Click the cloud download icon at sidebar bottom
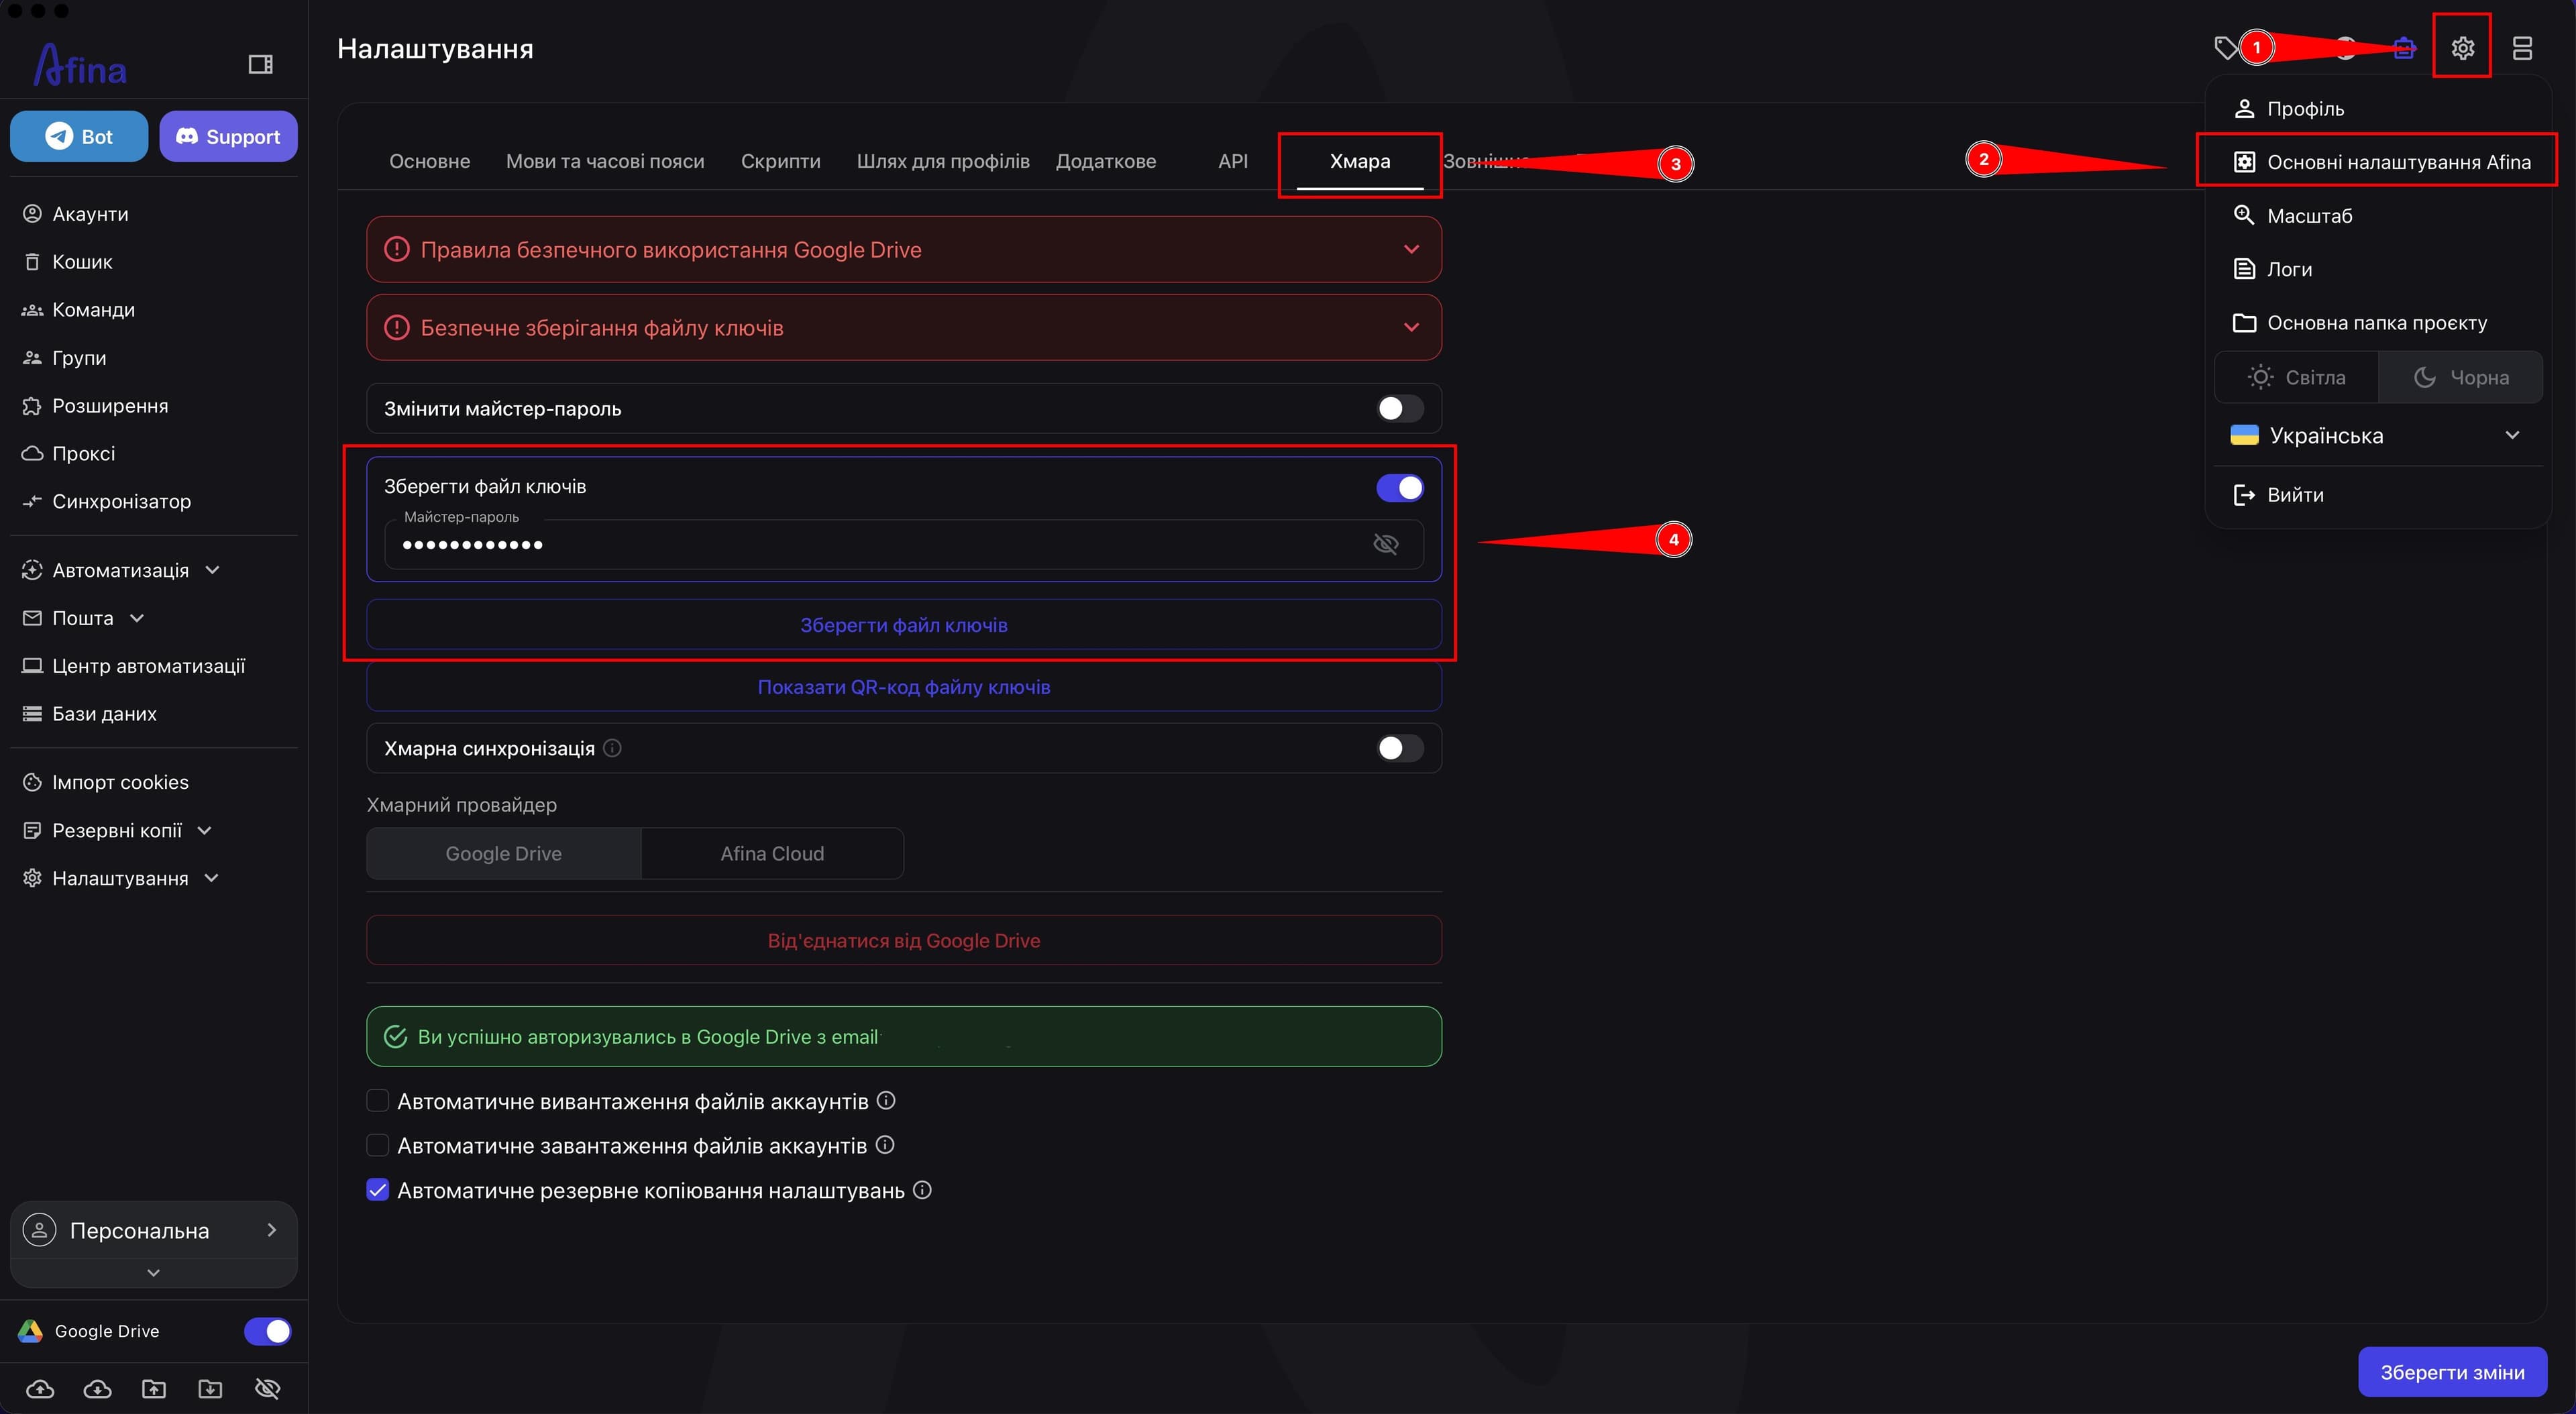Image resolution: width=2576 pixels, height=1414 pixels. coord(97,1388)
